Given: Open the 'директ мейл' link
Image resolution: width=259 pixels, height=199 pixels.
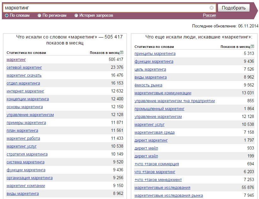Looking at the screenshot, I should coord(146,148).
